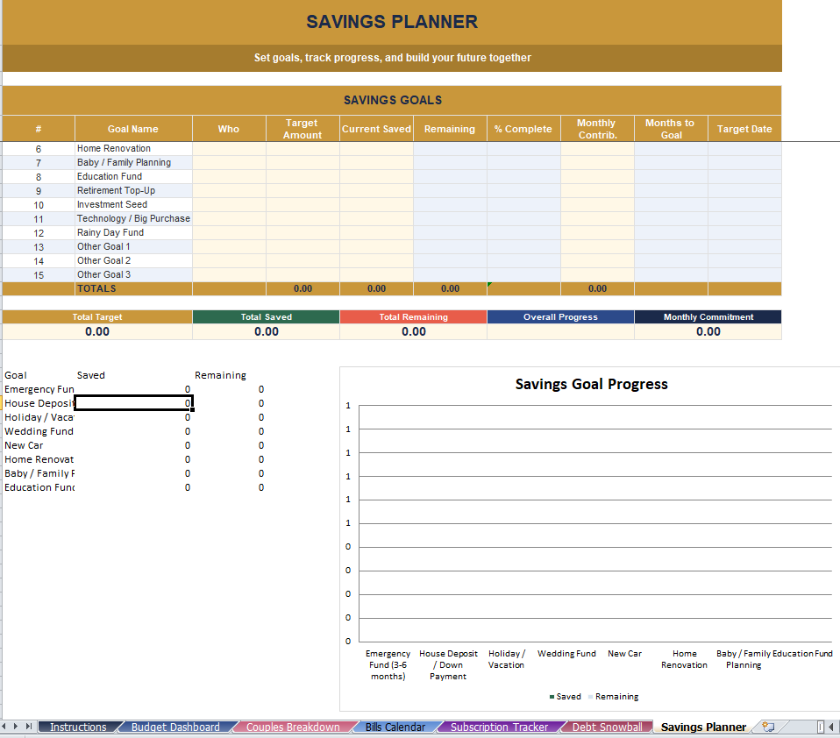Click the Saved legend entry in chart
Image resolution: width=840 pixels, height=738 pixels.
(x=566, y=696)
